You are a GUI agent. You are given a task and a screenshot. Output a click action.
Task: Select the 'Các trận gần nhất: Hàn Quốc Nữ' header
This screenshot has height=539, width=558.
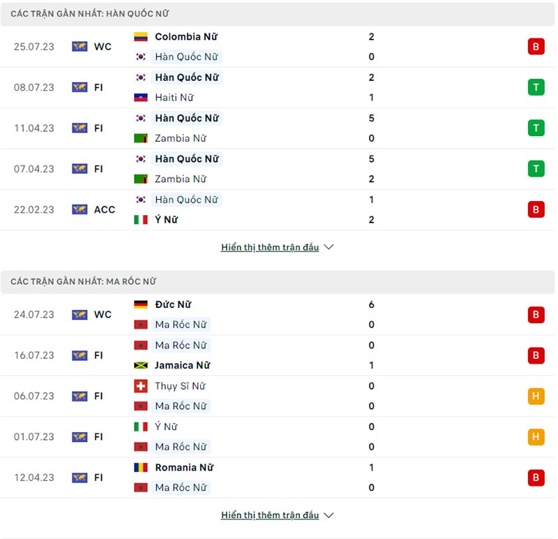pyautogui.click(x=90, y=14)
